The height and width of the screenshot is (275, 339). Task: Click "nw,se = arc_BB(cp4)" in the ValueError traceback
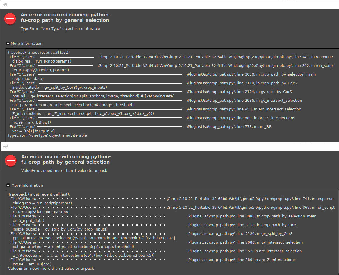(32, 264)
